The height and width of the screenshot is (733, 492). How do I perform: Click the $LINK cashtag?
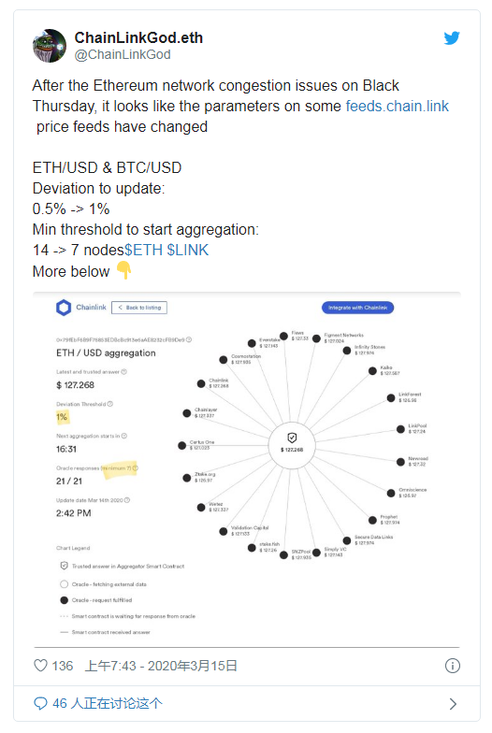tap(187, 251)
